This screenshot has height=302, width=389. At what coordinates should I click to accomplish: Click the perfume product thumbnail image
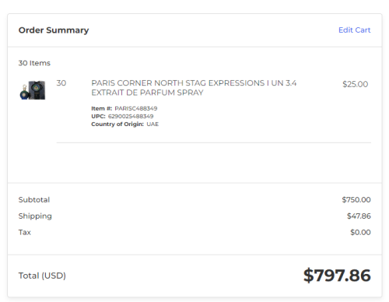coord(33,90)
